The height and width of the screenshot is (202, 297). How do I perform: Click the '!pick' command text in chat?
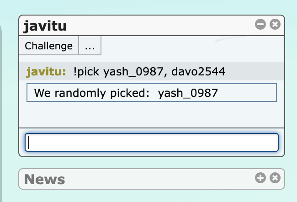pyautogui.click(x=86, y=72)
